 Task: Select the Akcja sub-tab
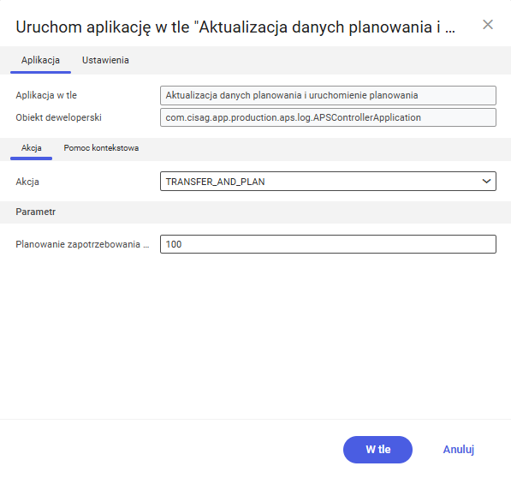tap(32, 147)
